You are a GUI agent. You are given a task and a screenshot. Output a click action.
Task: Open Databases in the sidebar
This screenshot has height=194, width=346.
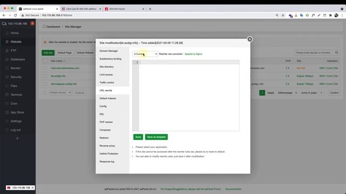pos(18,59)
